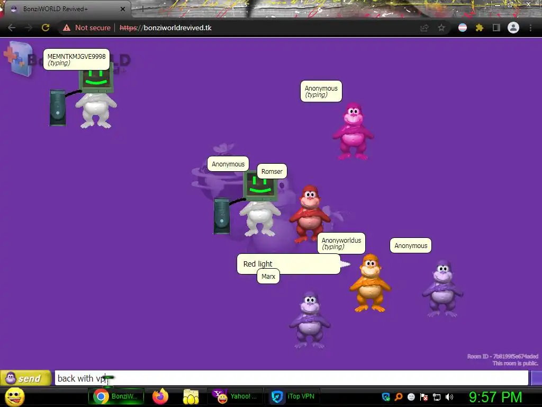Click the pink Bonzi character
The height and width of the screenshot is (407, 542).
pos(353,131)
